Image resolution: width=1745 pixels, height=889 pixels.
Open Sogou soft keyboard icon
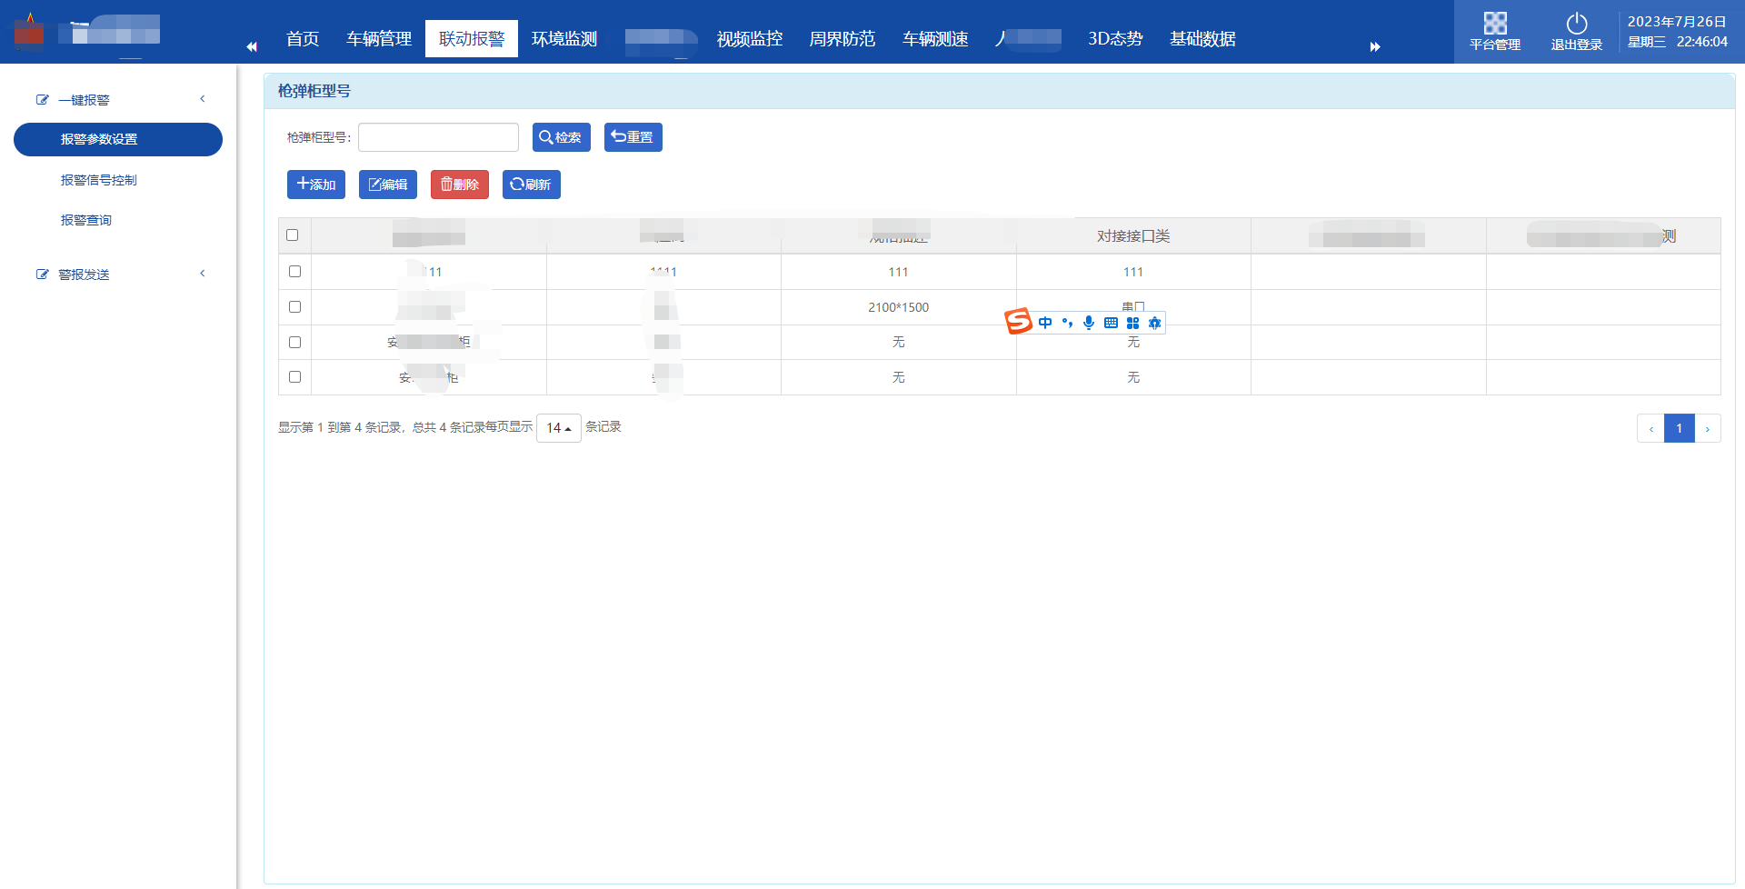point(1111,323)
